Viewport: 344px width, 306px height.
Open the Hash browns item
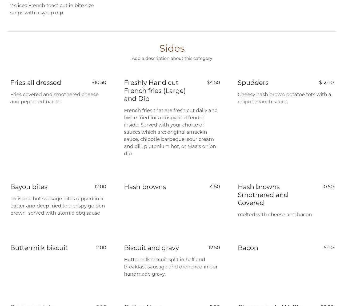coord(145,187)
